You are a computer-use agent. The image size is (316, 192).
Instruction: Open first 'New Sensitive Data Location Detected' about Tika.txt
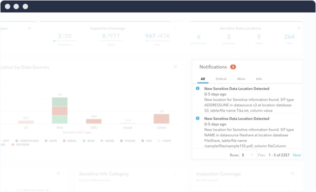(237, 89)
